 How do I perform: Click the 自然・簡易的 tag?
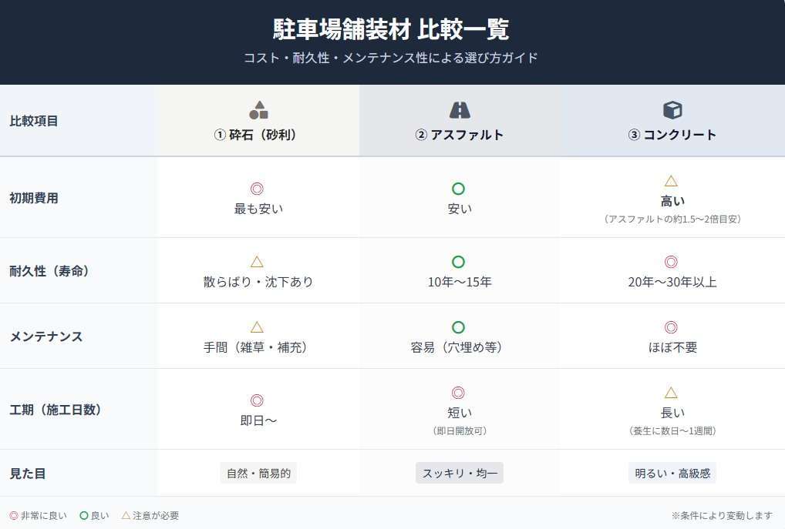tap(258, 474)
